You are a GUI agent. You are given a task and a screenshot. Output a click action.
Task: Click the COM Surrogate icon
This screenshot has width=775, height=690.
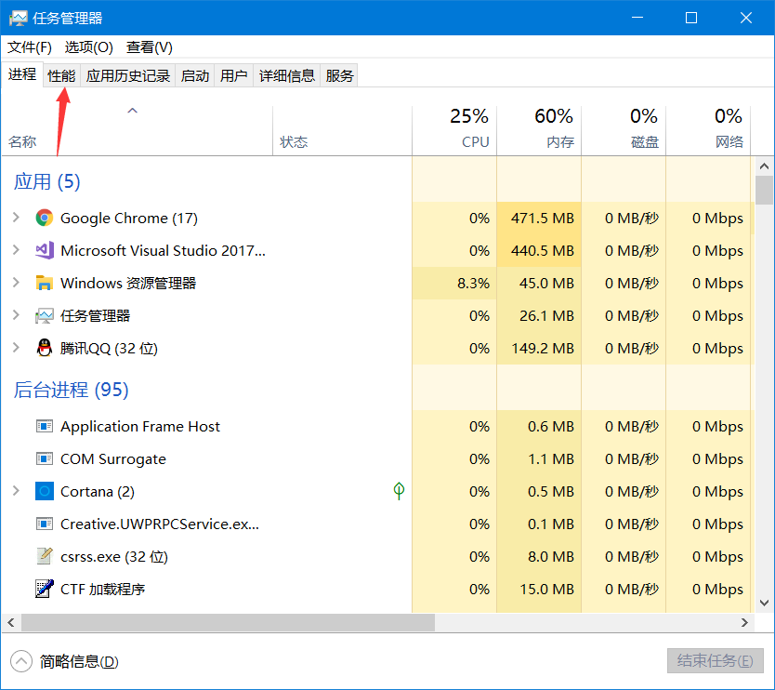pyautogui.click(x=44, y=458)
